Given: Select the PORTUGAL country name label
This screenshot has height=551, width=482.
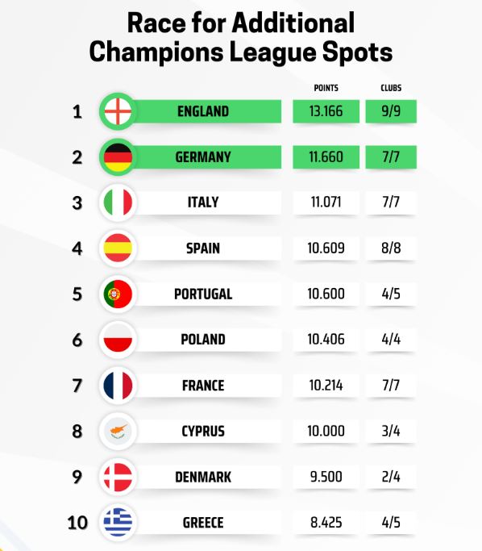Looking at the screenshot, I should 203,294.
